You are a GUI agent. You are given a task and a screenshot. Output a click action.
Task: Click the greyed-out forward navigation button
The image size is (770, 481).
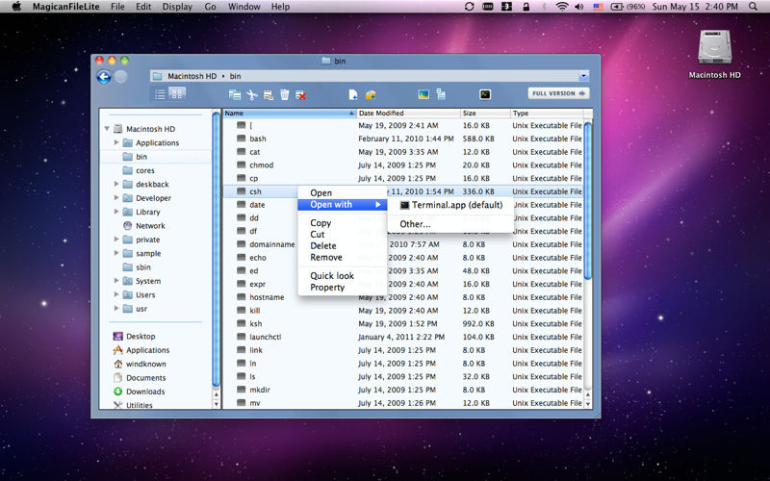(121, 77)
